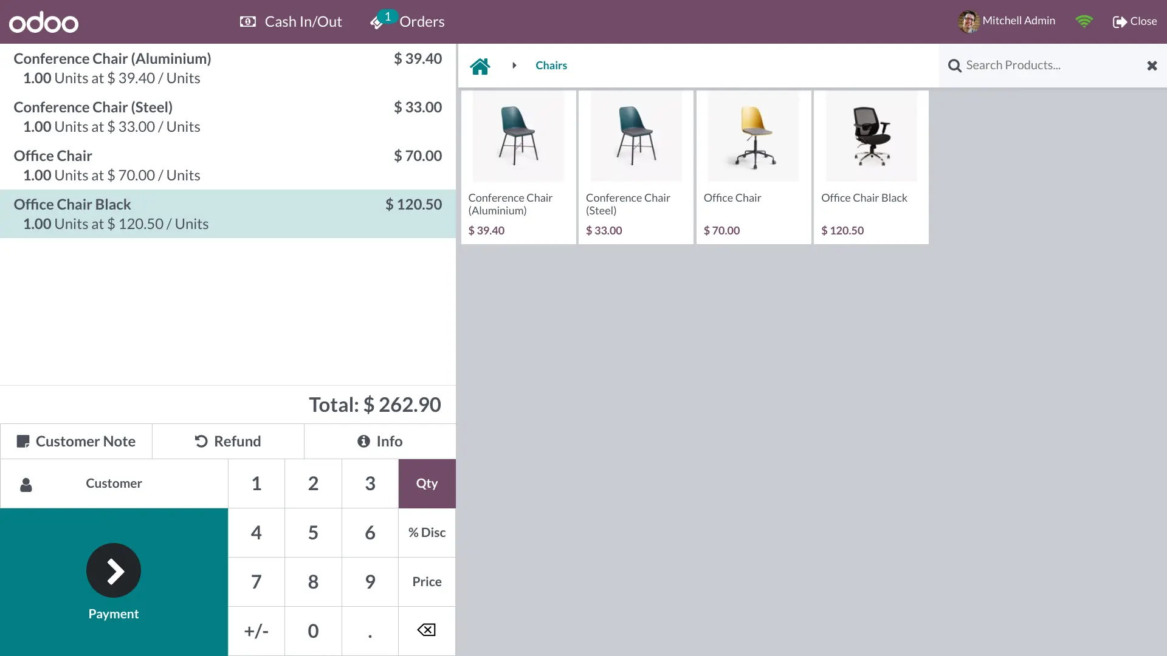Switch numpad to % Disc mode
This screenshot has height=656, width=1167.
point(427,533)
